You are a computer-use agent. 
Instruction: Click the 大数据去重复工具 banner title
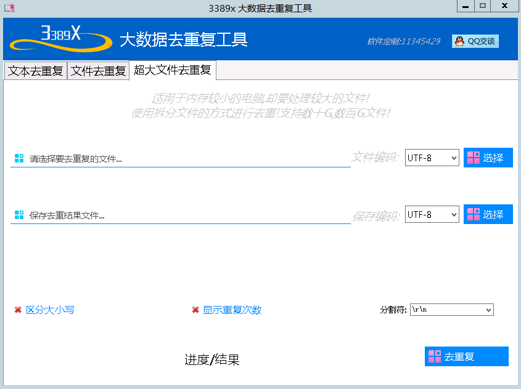click(x=183, y=39)
